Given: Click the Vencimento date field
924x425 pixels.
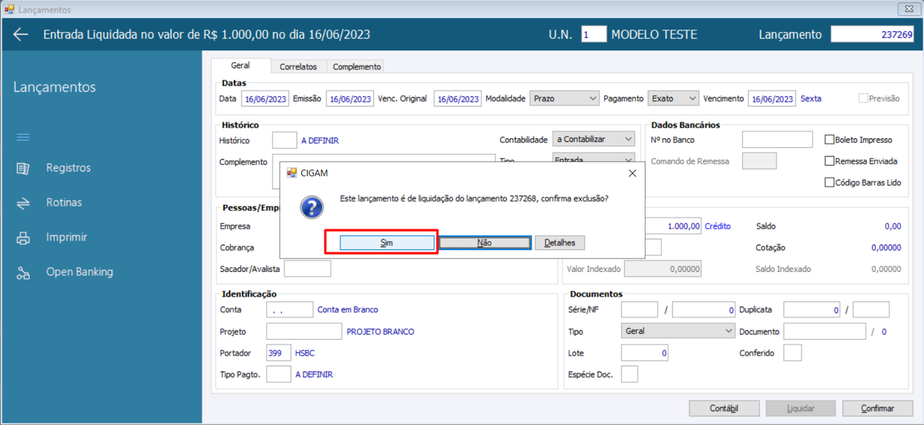Looking at the screenshot, I should [772, 99].
